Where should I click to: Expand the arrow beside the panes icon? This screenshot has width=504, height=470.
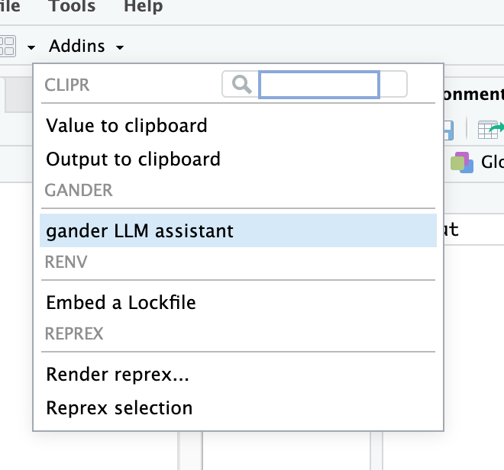pos(31,47)
